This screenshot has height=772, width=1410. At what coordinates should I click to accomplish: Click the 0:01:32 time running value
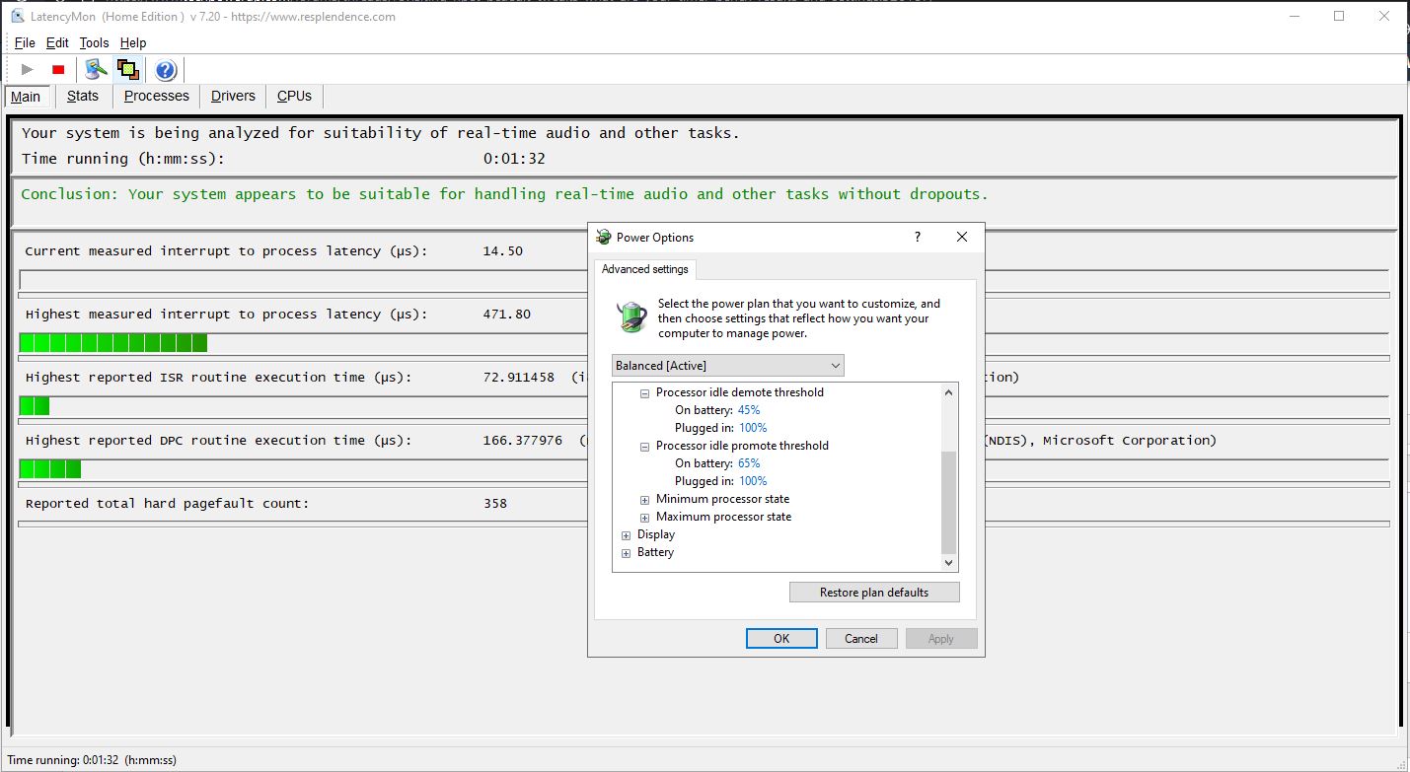coord(514,159)
